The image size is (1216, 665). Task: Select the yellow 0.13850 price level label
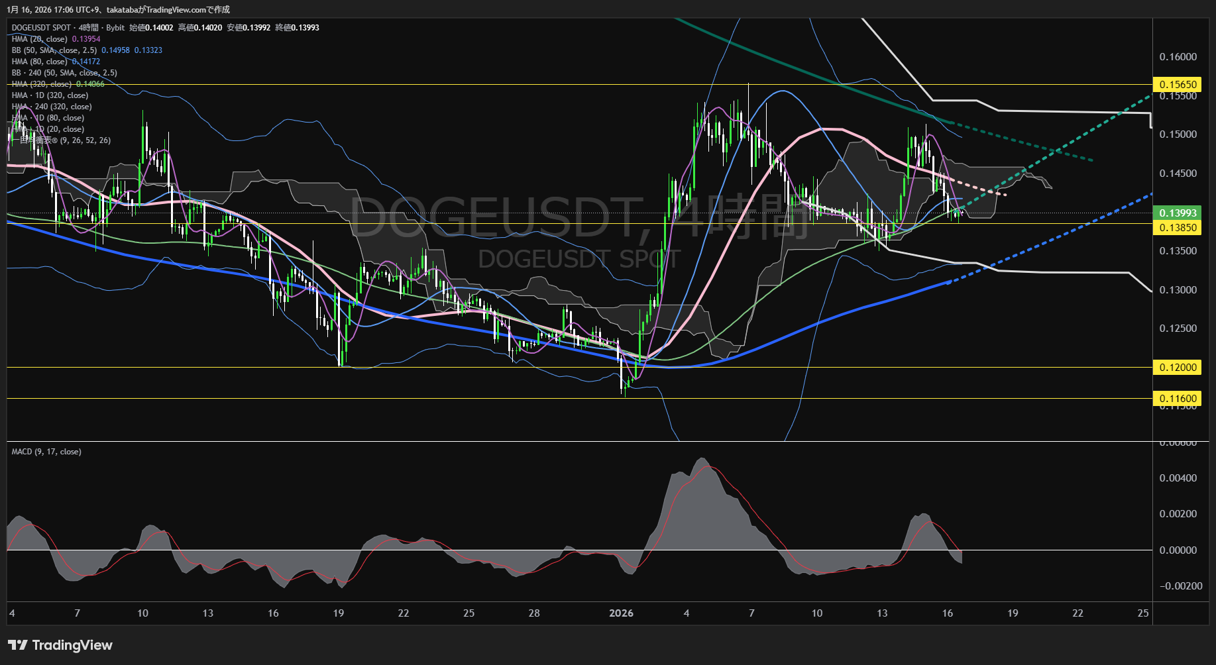coord(1178,228)
